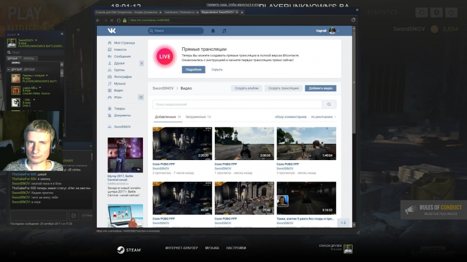Open the VK notifications bell

click(x=213, y=31)
